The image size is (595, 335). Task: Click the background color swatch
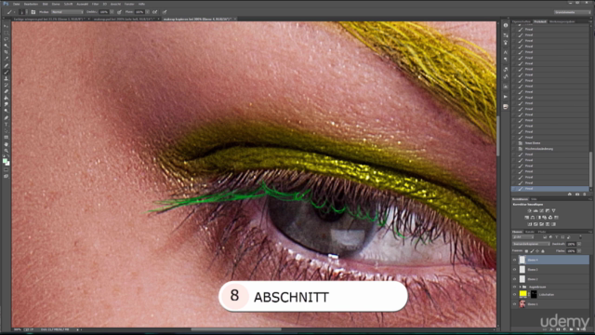pyautogui.click(x=7, y=164)
